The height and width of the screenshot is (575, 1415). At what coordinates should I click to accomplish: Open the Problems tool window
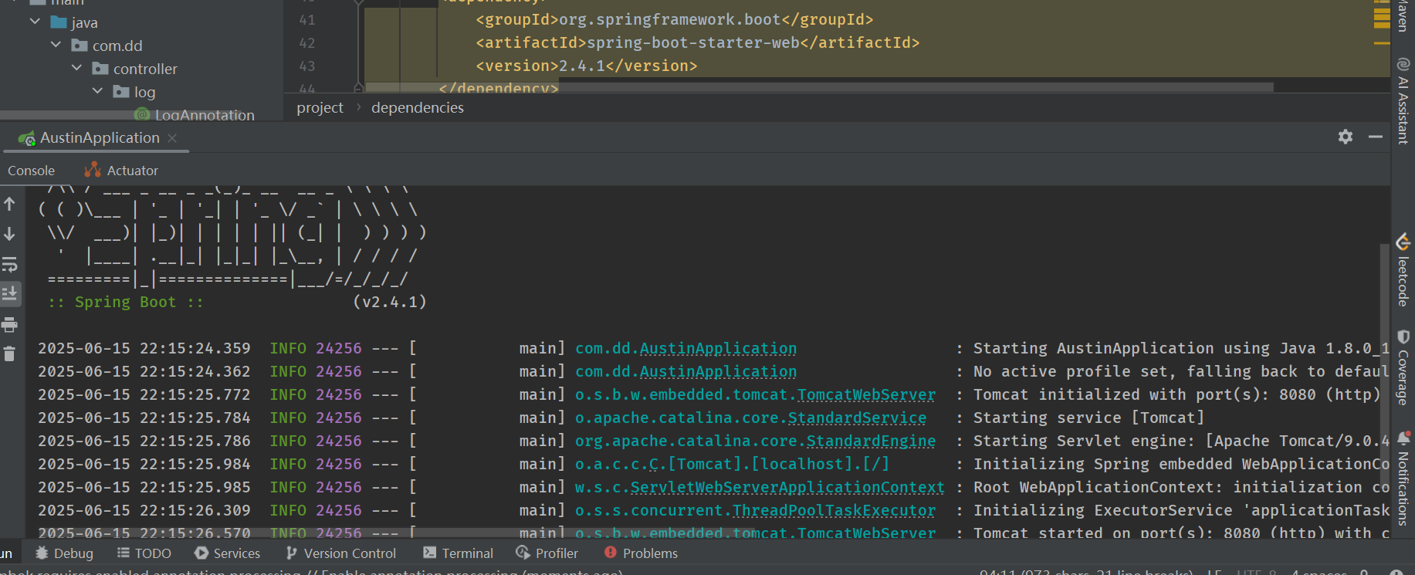point(641,553)
